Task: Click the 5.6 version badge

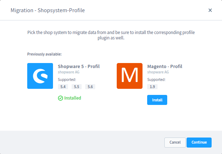Action: coord(90,87)
